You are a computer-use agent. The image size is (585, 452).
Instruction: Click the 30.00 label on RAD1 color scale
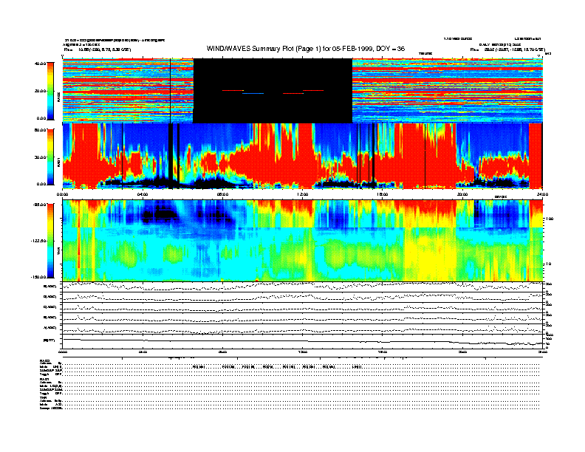coord(40,157)
